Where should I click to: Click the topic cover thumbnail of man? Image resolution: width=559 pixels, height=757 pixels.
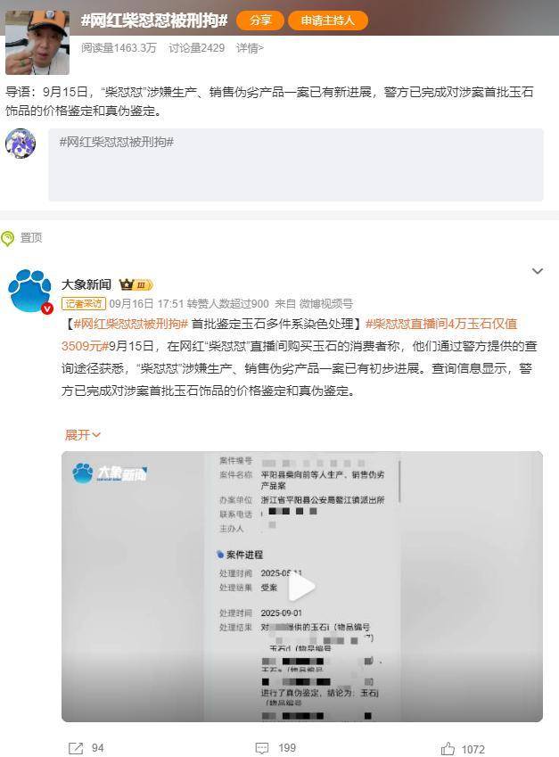37,43
